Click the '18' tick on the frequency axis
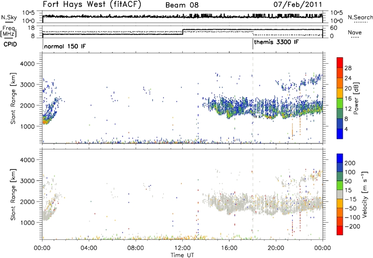This screenshot has width=373, height=258. 31,28
